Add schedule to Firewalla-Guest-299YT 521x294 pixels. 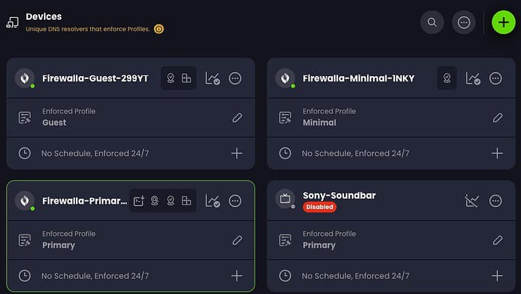[x=237, y=153]
